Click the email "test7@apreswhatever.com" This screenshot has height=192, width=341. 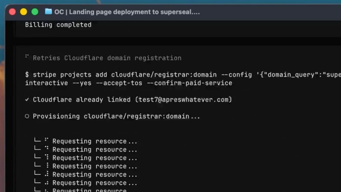click(x=183, y=100)
